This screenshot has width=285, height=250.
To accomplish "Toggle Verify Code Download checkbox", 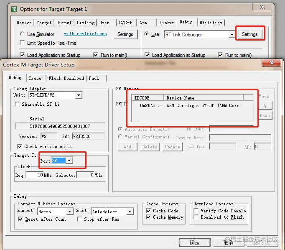I will coord(196,211).
